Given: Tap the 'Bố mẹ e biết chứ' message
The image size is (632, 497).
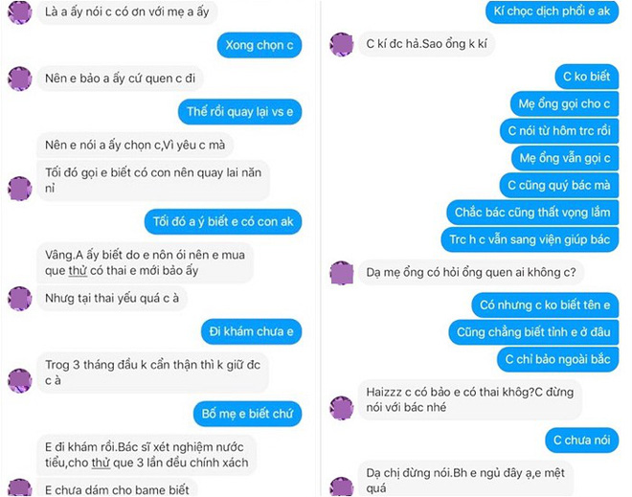Looking at the screenshot, I should click(x=247, y=414).
